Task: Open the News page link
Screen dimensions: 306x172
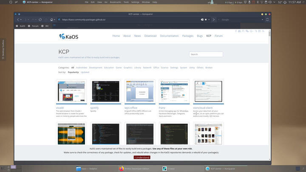Action: click(137, 36)
